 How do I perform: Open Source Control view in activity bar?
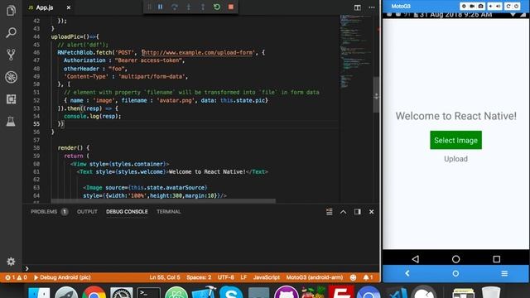[x=11, y=55]
